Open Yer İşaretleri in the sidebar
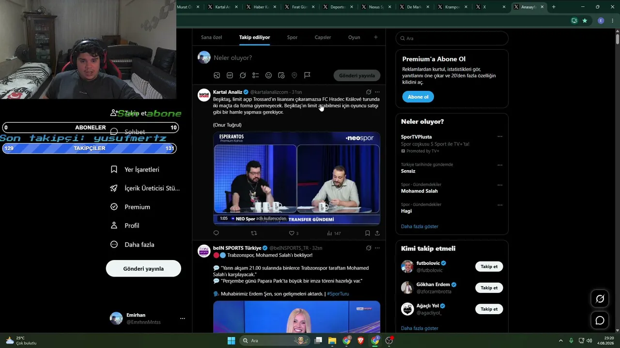Screen dimensions: 620x348 pyautogui.click(x=135, y=170)
